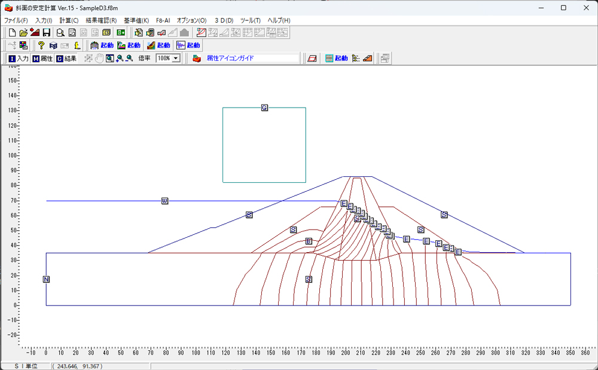Click the first 起動 launch button
Screen dimensions: 598x370
point(101,45)
